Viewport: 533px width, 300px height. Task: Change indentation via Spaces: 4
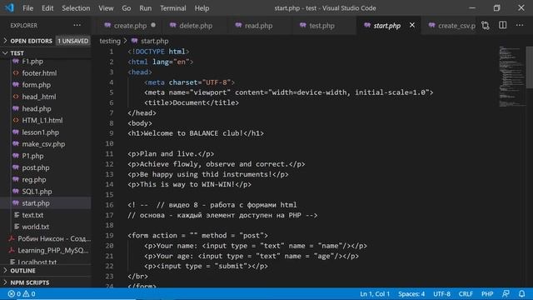(411, 294)
